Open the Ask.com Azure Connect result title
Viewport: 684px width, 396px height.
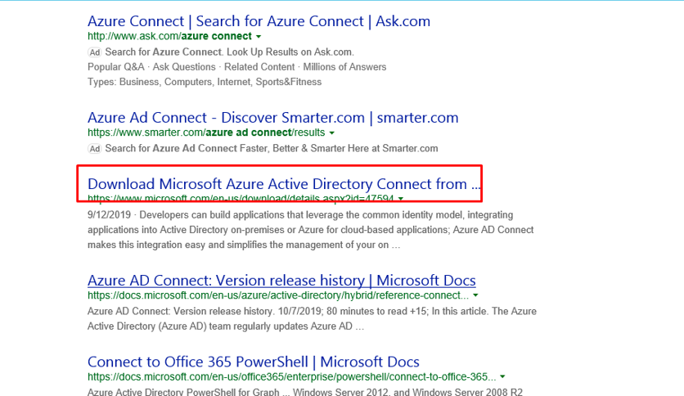(x=259, y=21)
